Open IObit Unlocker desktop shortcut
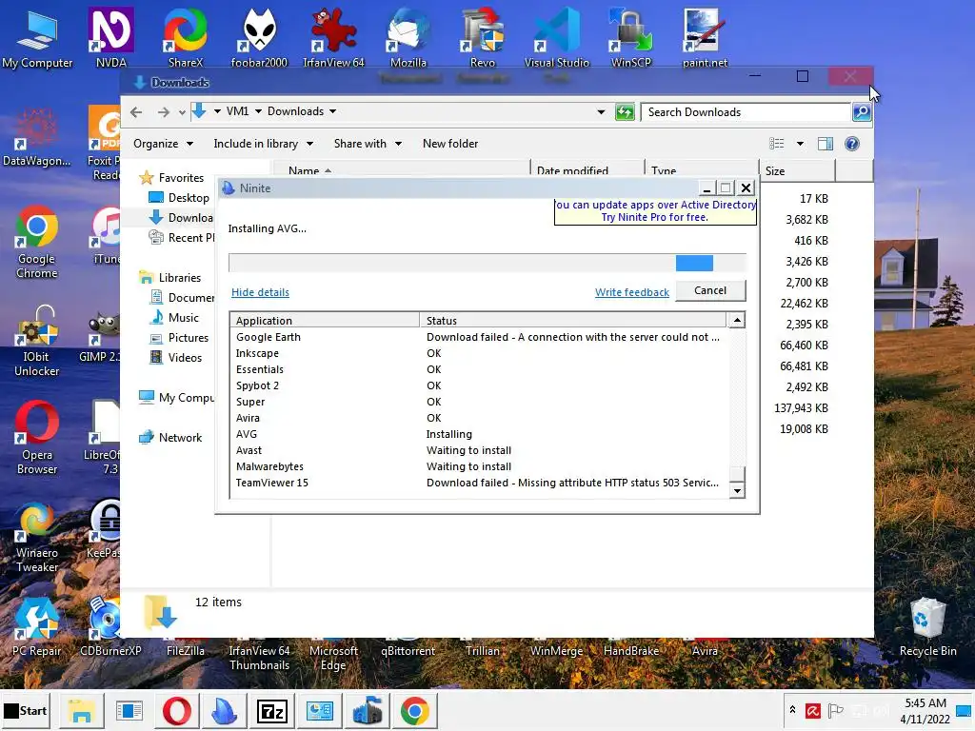 [x=37, y=341]
